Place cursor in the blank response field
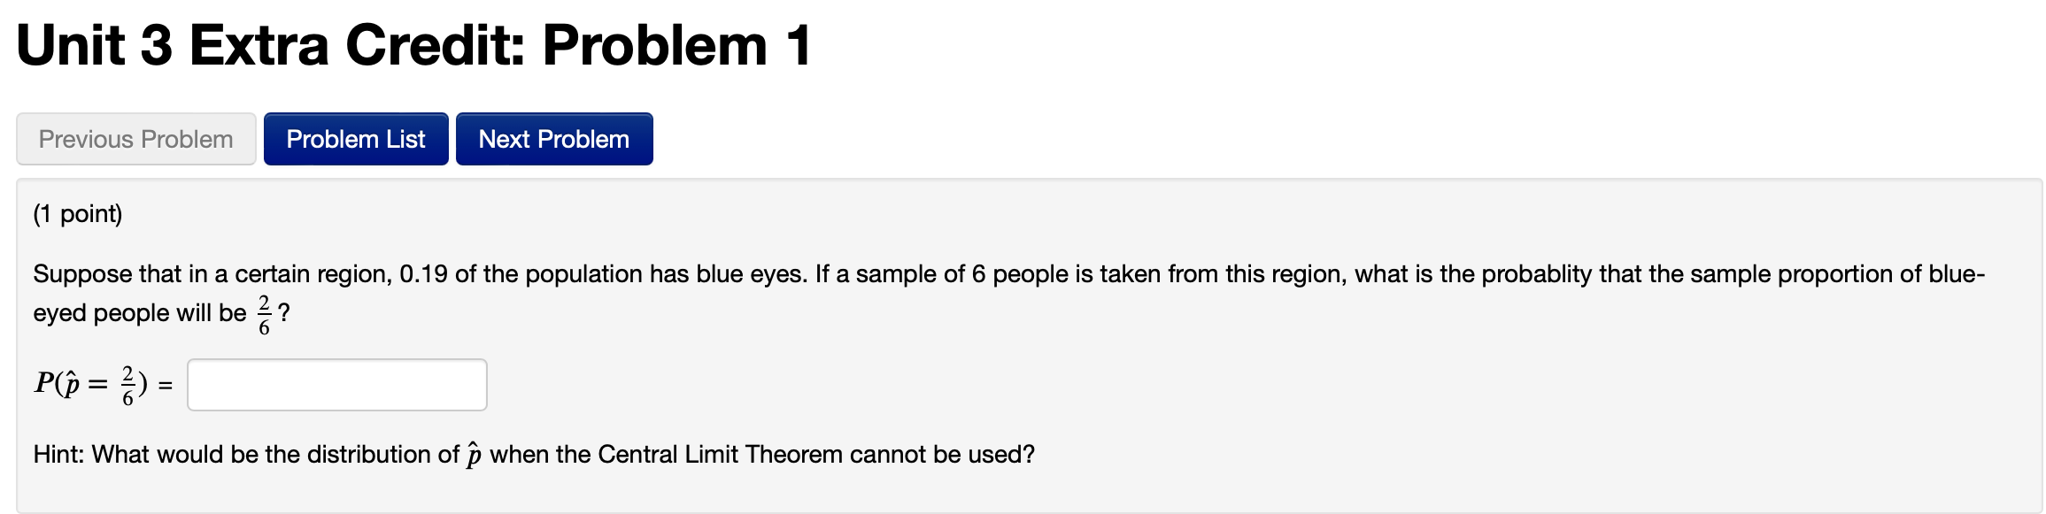 [x=336, y=384]
